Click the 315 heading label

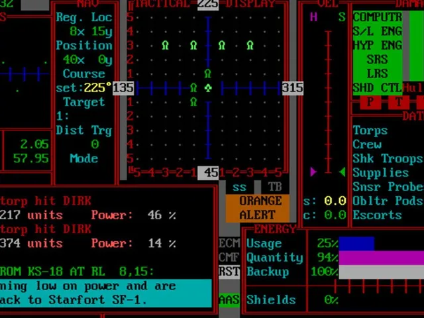click(293, 88)
